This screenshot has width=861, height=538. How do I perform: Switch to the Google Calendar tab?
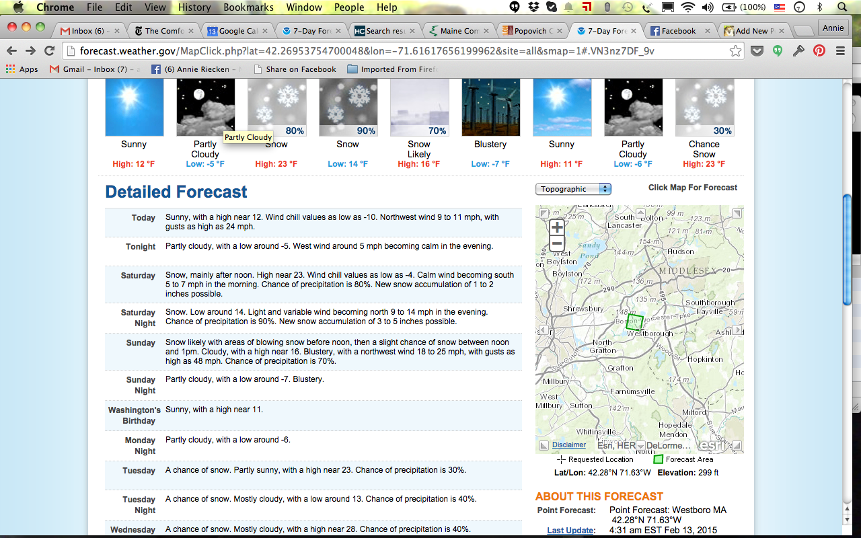point(232,31)
